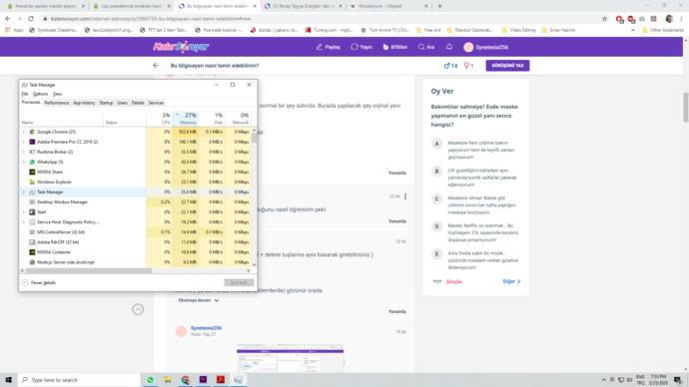Click the Google Chrome process icon in Task Manager
This screenshot has width=689, height=387.
point(32,132)
